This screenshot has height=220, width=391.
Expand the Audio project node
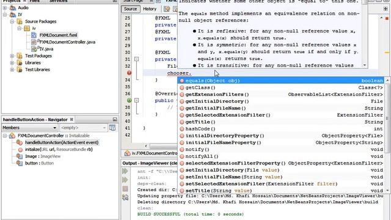pos(5,8)
